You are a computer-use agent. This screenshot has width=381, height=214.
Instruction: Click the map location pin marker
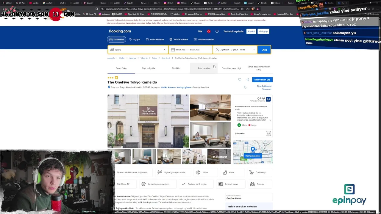point(253,149)
